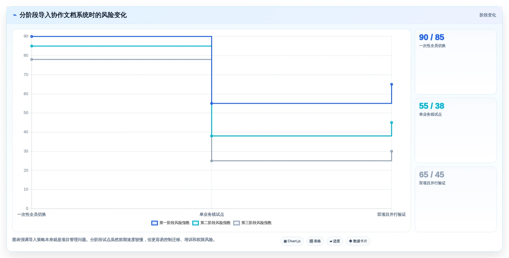
Task: Select the 数据卡片 tag chip
Action: coord(358,241)
